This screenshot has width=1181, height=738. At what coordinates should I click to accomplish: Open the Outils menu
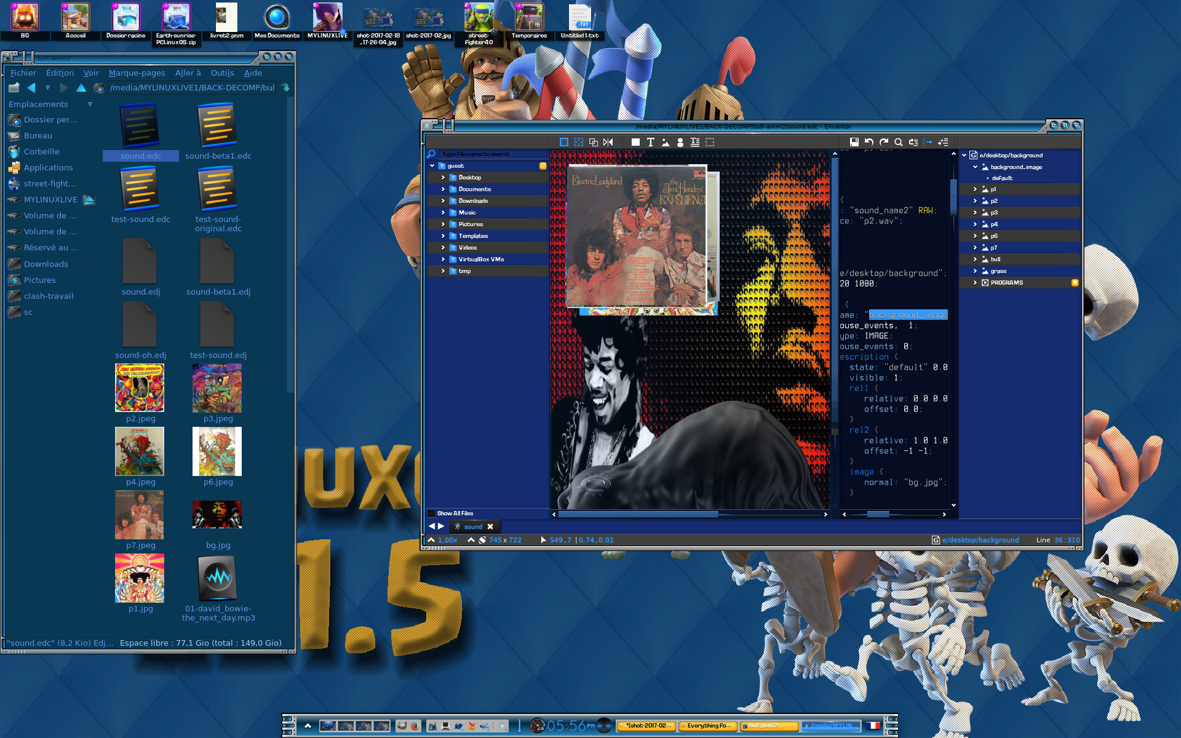click(x=222, y=73)
